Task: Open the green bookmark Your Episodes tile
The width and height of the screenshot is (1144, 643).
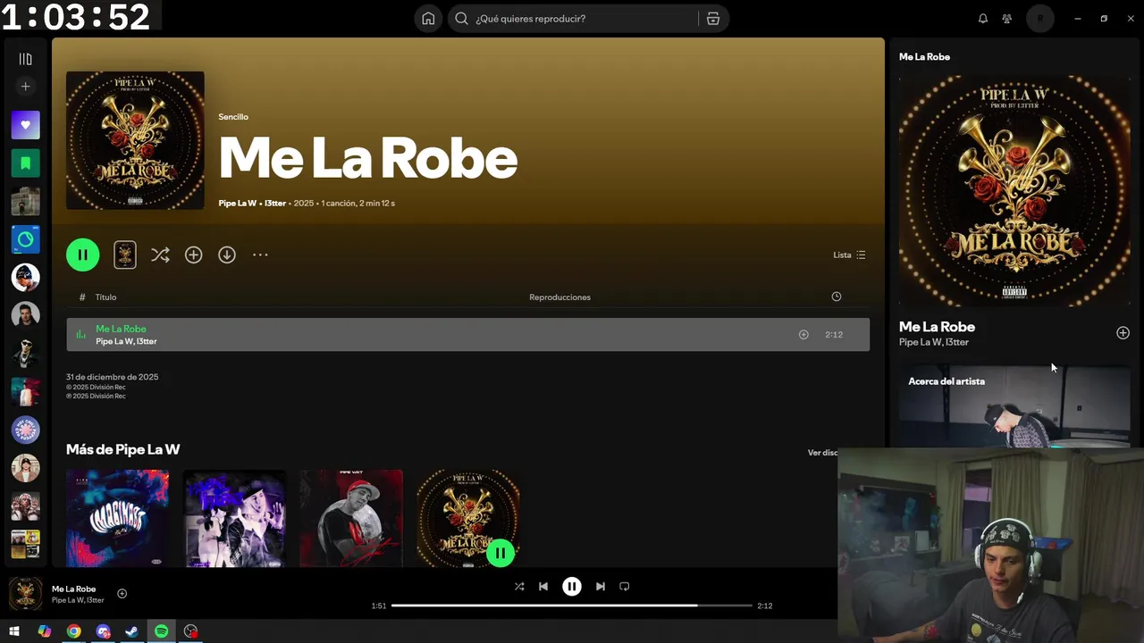Action: click(25, 163)
